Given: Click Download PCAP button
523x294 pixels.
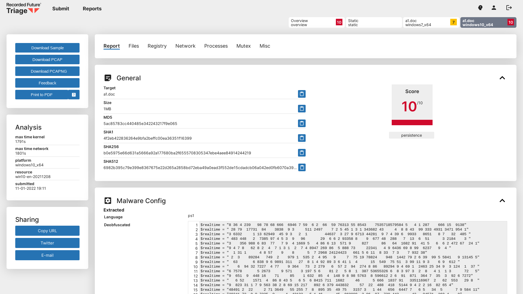Looking at the screenshot, I should click(x=47, y=60).
